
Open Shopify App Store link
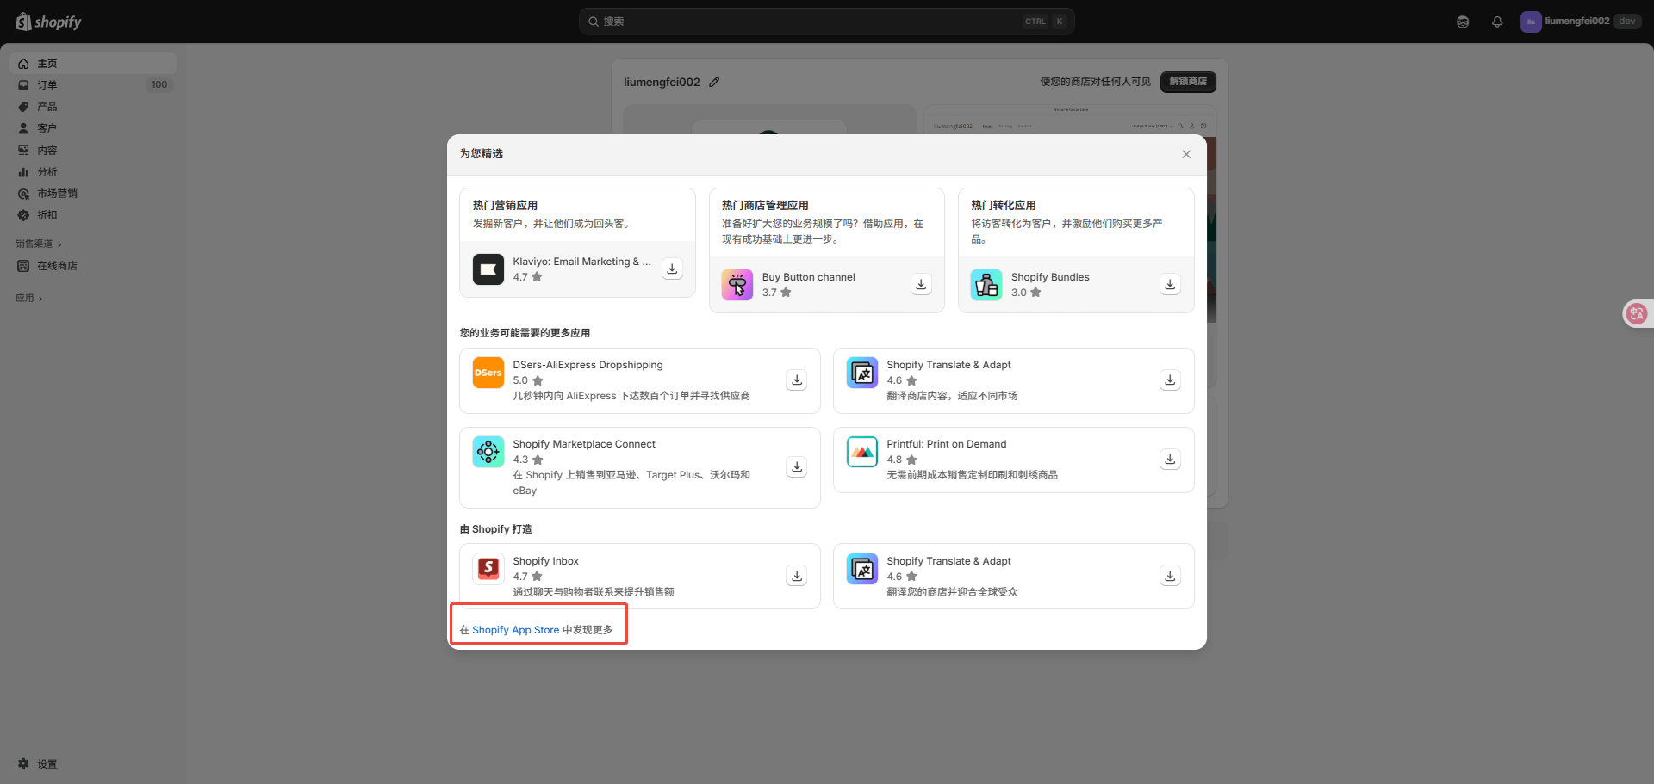coord(515,630)
